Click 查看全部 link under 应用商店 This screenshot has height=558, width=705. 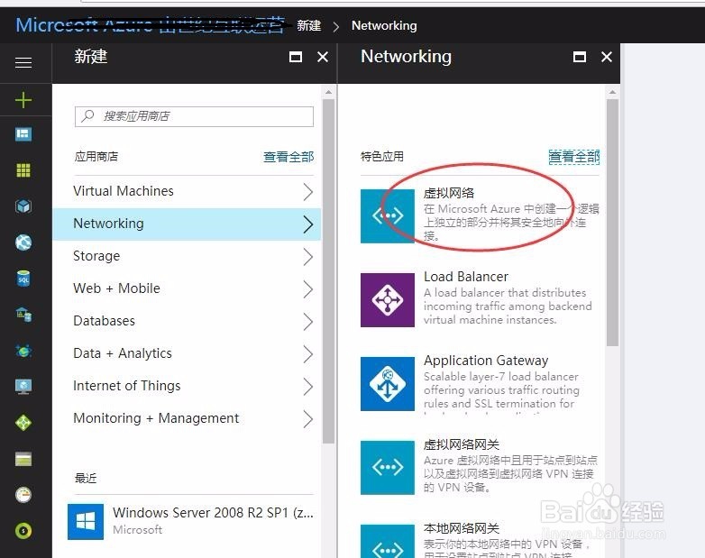288,157
